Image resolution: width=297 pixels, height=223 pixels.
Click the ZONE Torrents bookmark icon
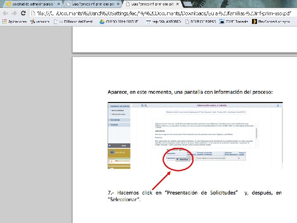tap(222, 21)
